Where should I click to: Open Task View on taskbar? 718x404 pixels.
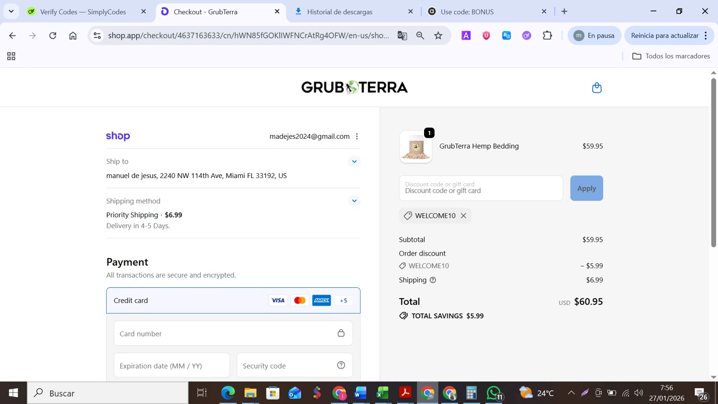[202, 393]
